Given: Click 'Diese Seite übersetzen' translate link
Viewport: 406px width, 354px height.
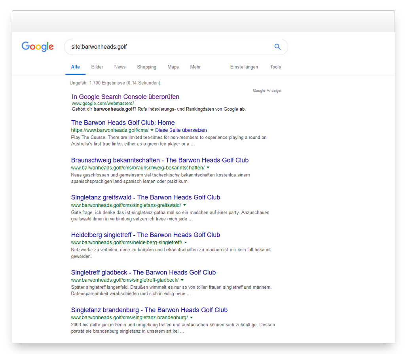Looking at the screenshot, I should click(x=181, y=130).
